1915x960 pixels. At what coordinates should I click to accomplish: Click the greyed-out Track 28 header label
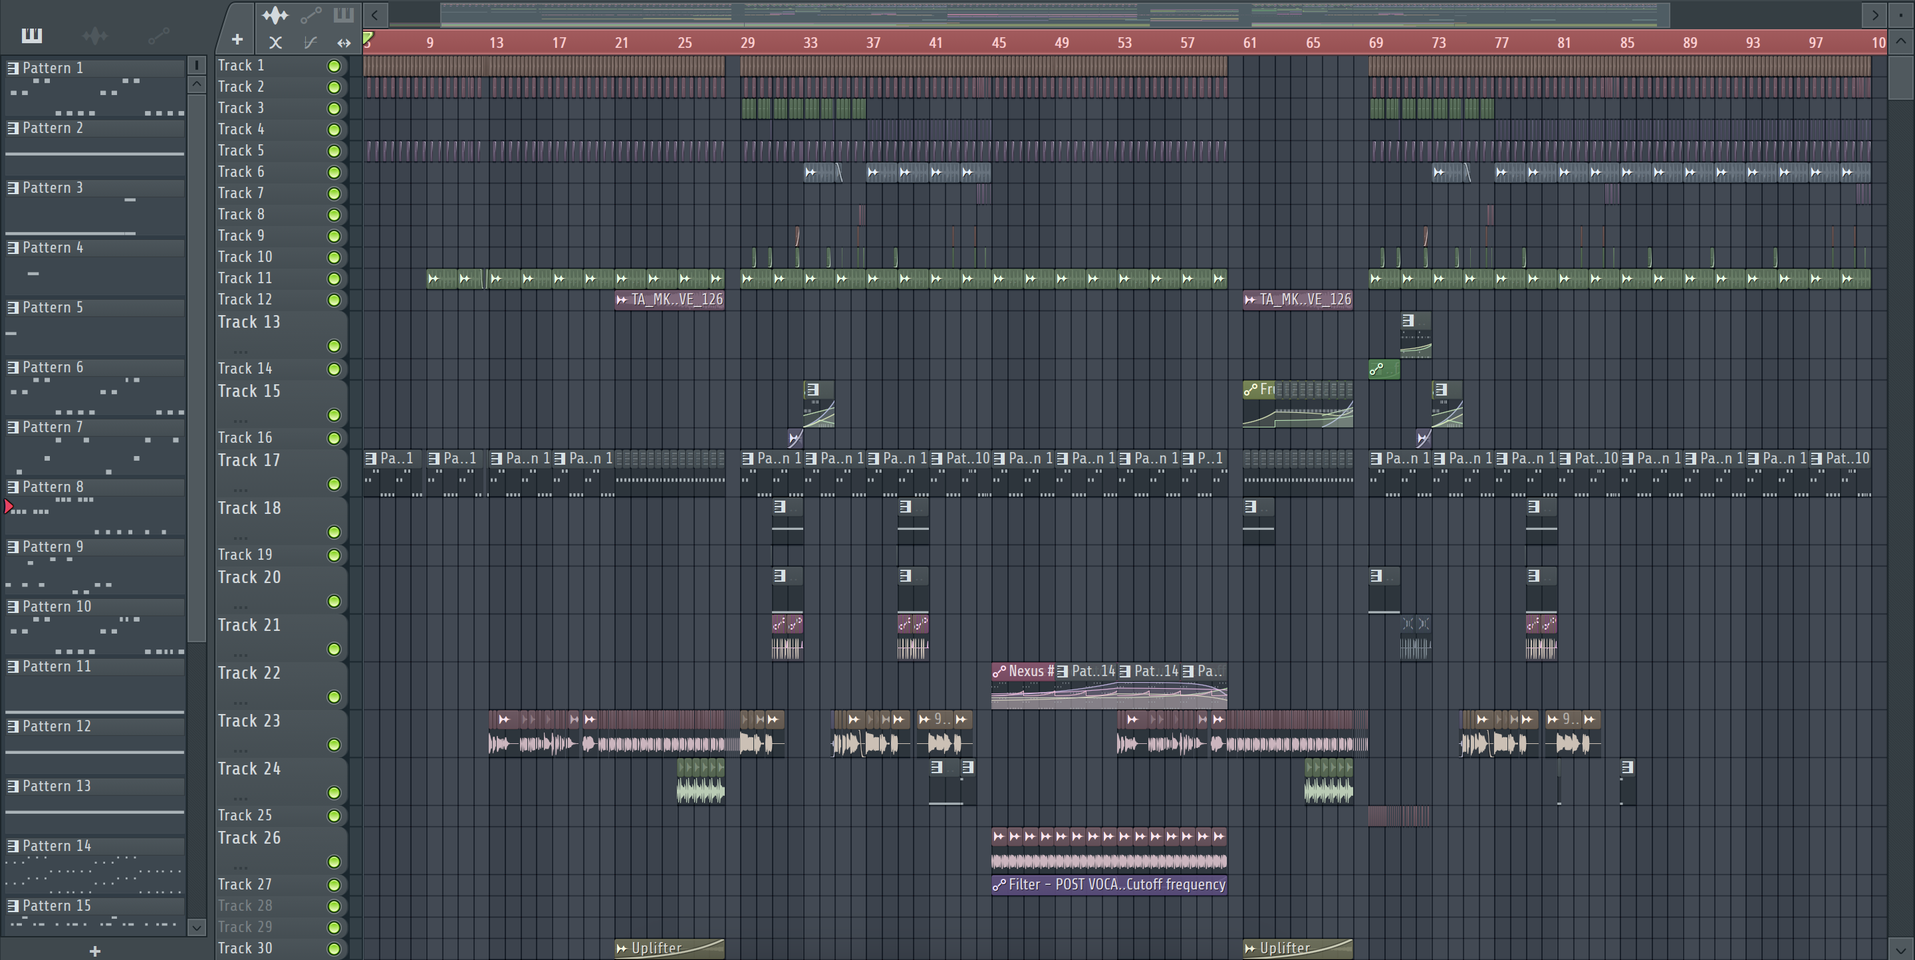click(x=245, y=905)
